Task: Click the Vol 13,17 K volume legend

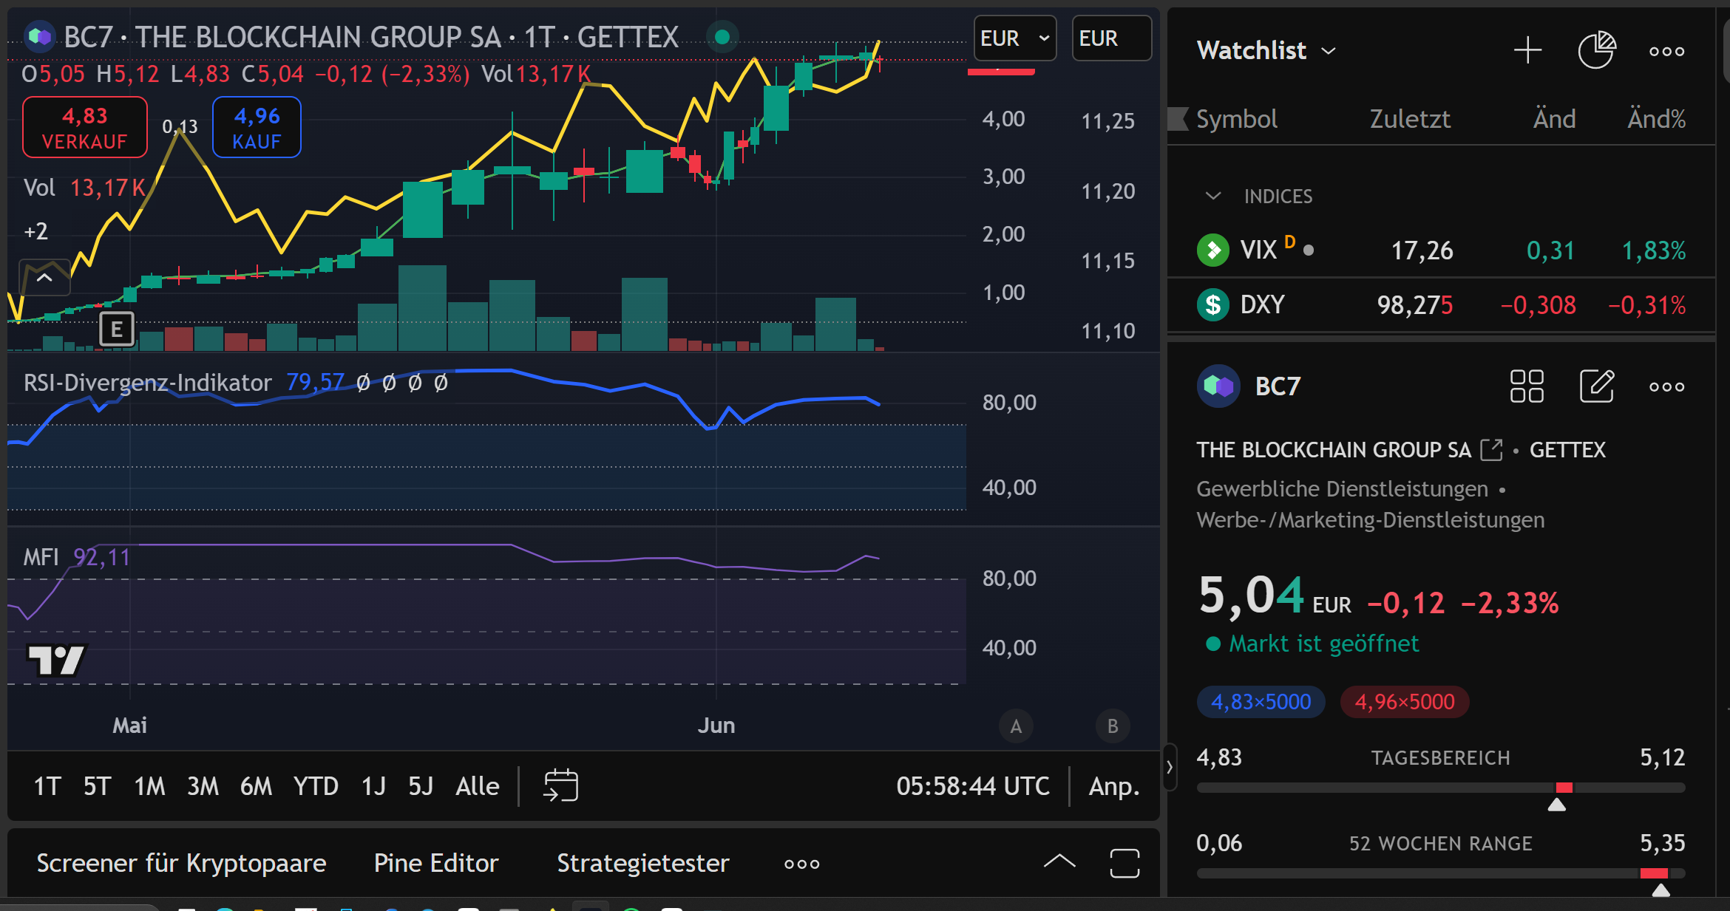Action: tap(84, 188)
